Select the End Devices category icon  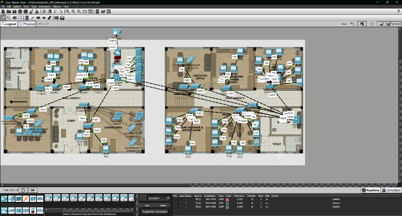tap(11, 199)
